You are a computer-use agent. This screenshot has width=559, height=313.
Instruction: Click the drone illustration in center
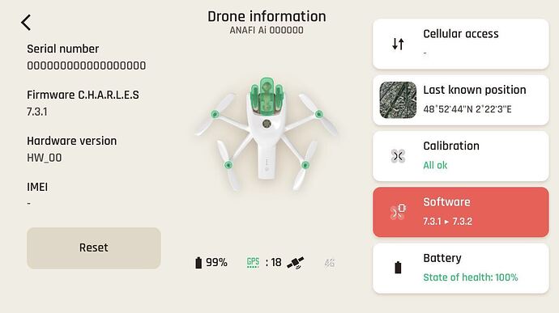tap(267, 133)
